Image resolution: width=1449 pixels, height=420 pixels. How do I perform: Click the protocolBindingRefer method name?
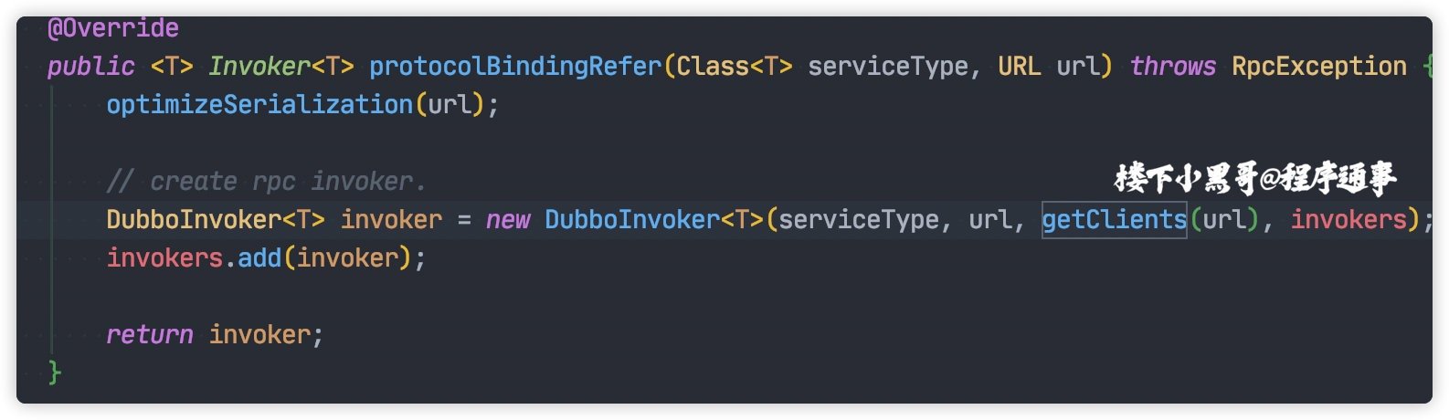tap(515, 67)
